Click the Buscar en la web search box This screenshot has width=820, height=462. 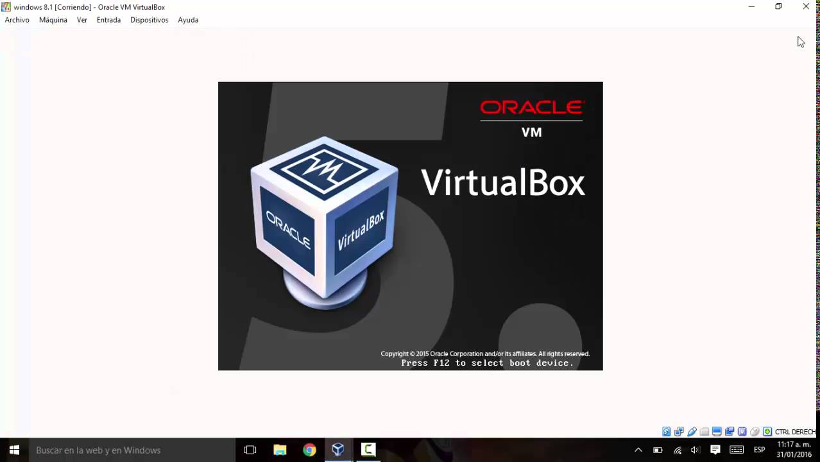pos(132,450)
